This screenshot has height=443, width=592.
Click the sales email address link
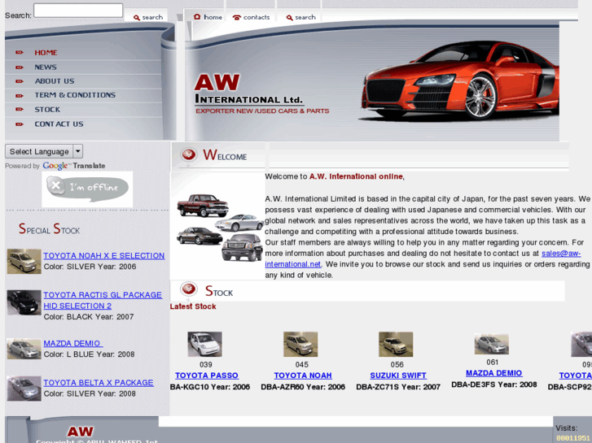pyautogui.click(x=561, y=254)
